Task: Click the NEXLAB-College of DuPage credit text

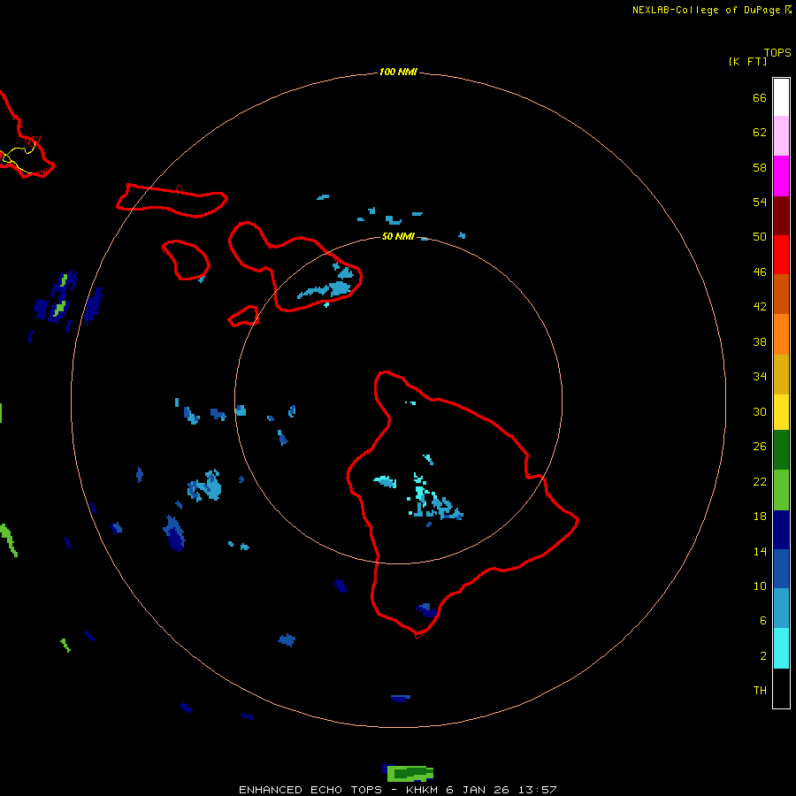Action: 706,10
